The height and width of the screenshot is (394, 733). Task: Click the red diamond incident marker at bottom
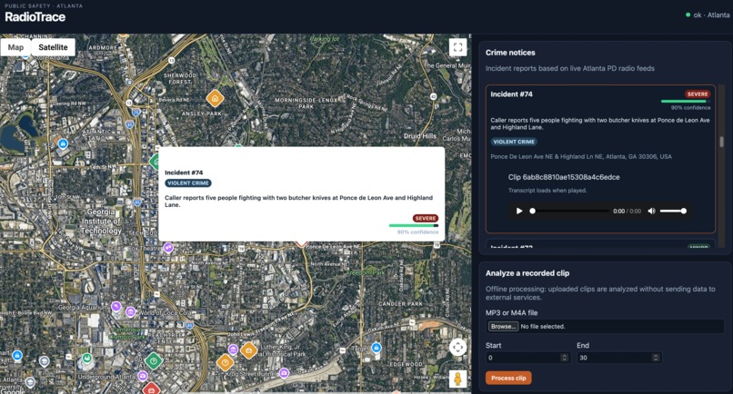[x=151, y=389]
